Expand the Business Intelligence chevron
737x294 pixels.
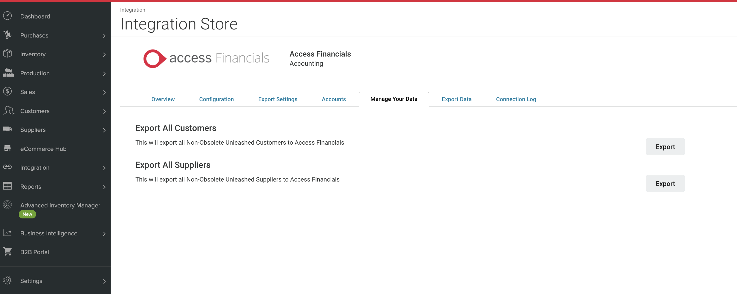point(104,234)
